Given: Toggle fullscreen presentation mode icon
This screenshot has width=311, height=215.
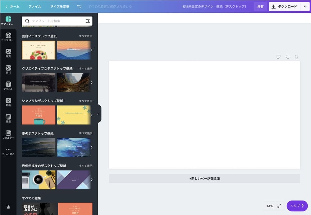Looking at the screenshot, I should pyautogui.click(x=279, y=206).
